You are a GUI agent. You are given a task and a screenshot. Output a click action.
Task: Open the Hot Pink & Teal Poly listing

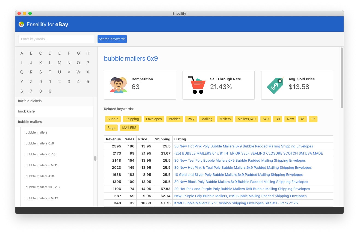pyautogui.click(x=243, y=168)
